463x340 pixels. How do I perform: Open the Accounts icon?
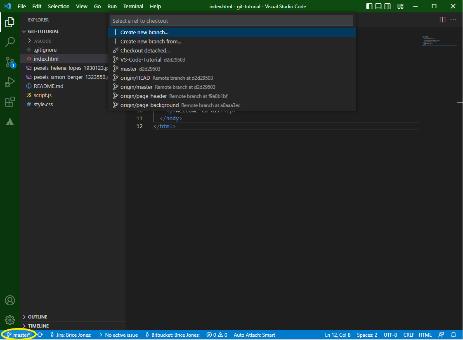10,300
